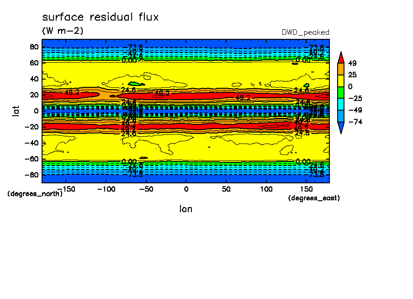Screen dimensions: 413x299
Task: Click longitude tick label '50'
Action: point(226,189)
